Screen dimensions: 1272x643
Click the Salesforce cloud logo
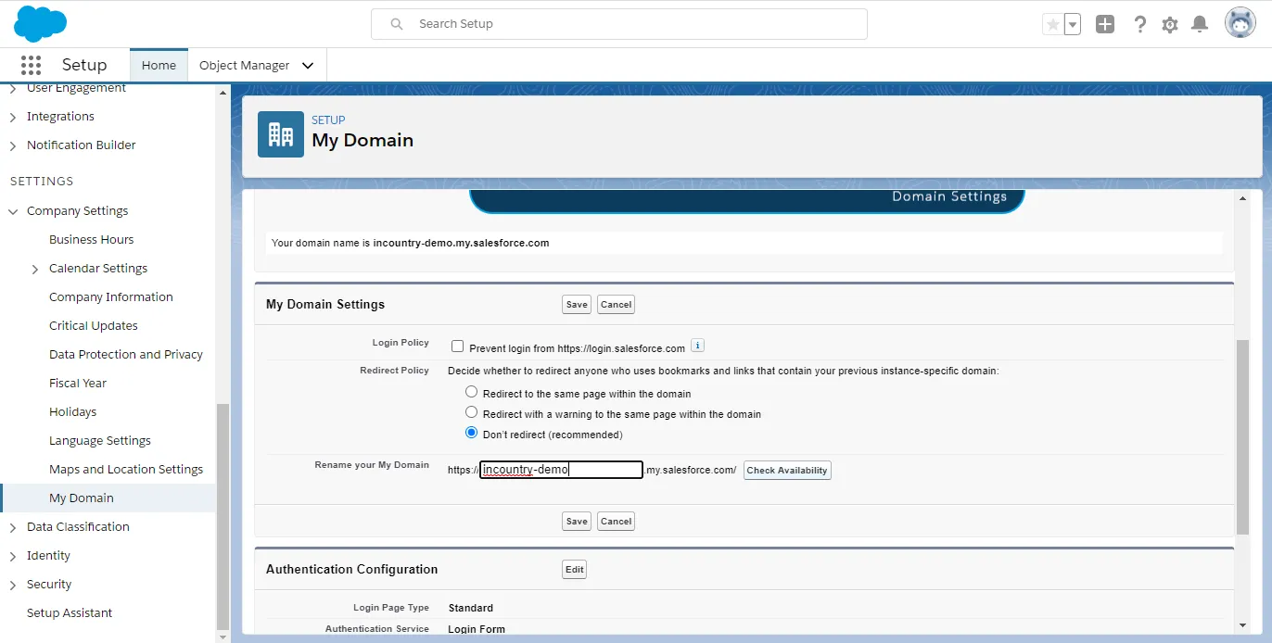click(x=41, y=23)
